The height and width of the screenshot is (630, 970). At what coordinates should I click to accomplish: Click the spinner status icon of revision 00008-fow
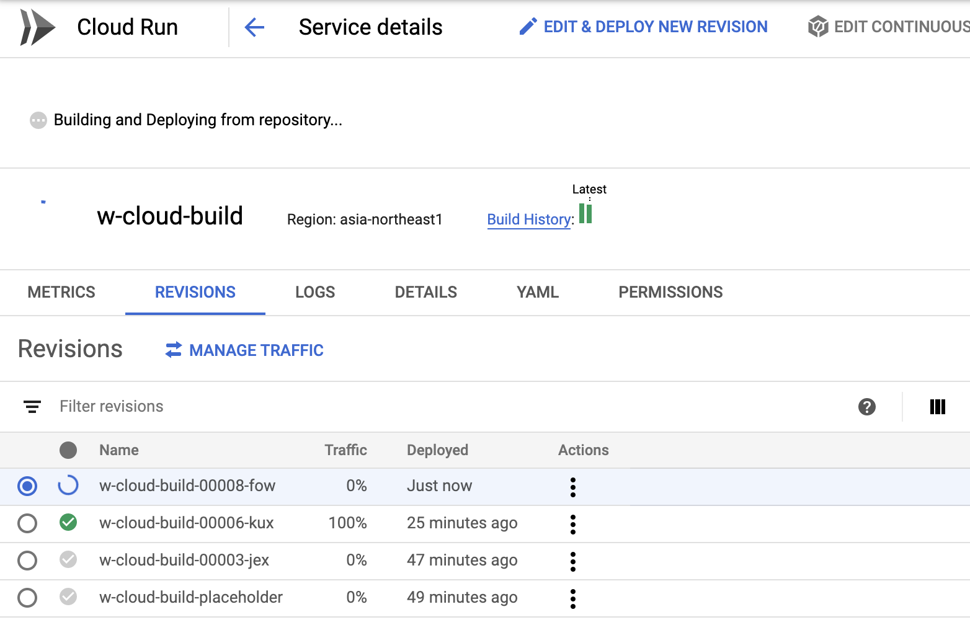[x=68, y=486]
